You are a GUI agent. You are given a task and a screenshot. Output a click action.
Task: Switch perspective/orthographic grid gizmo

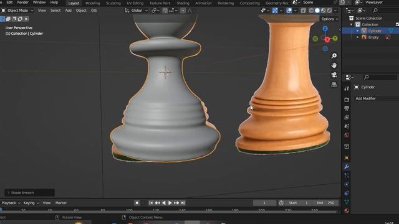pyautogui.click(x=334, y=85)
